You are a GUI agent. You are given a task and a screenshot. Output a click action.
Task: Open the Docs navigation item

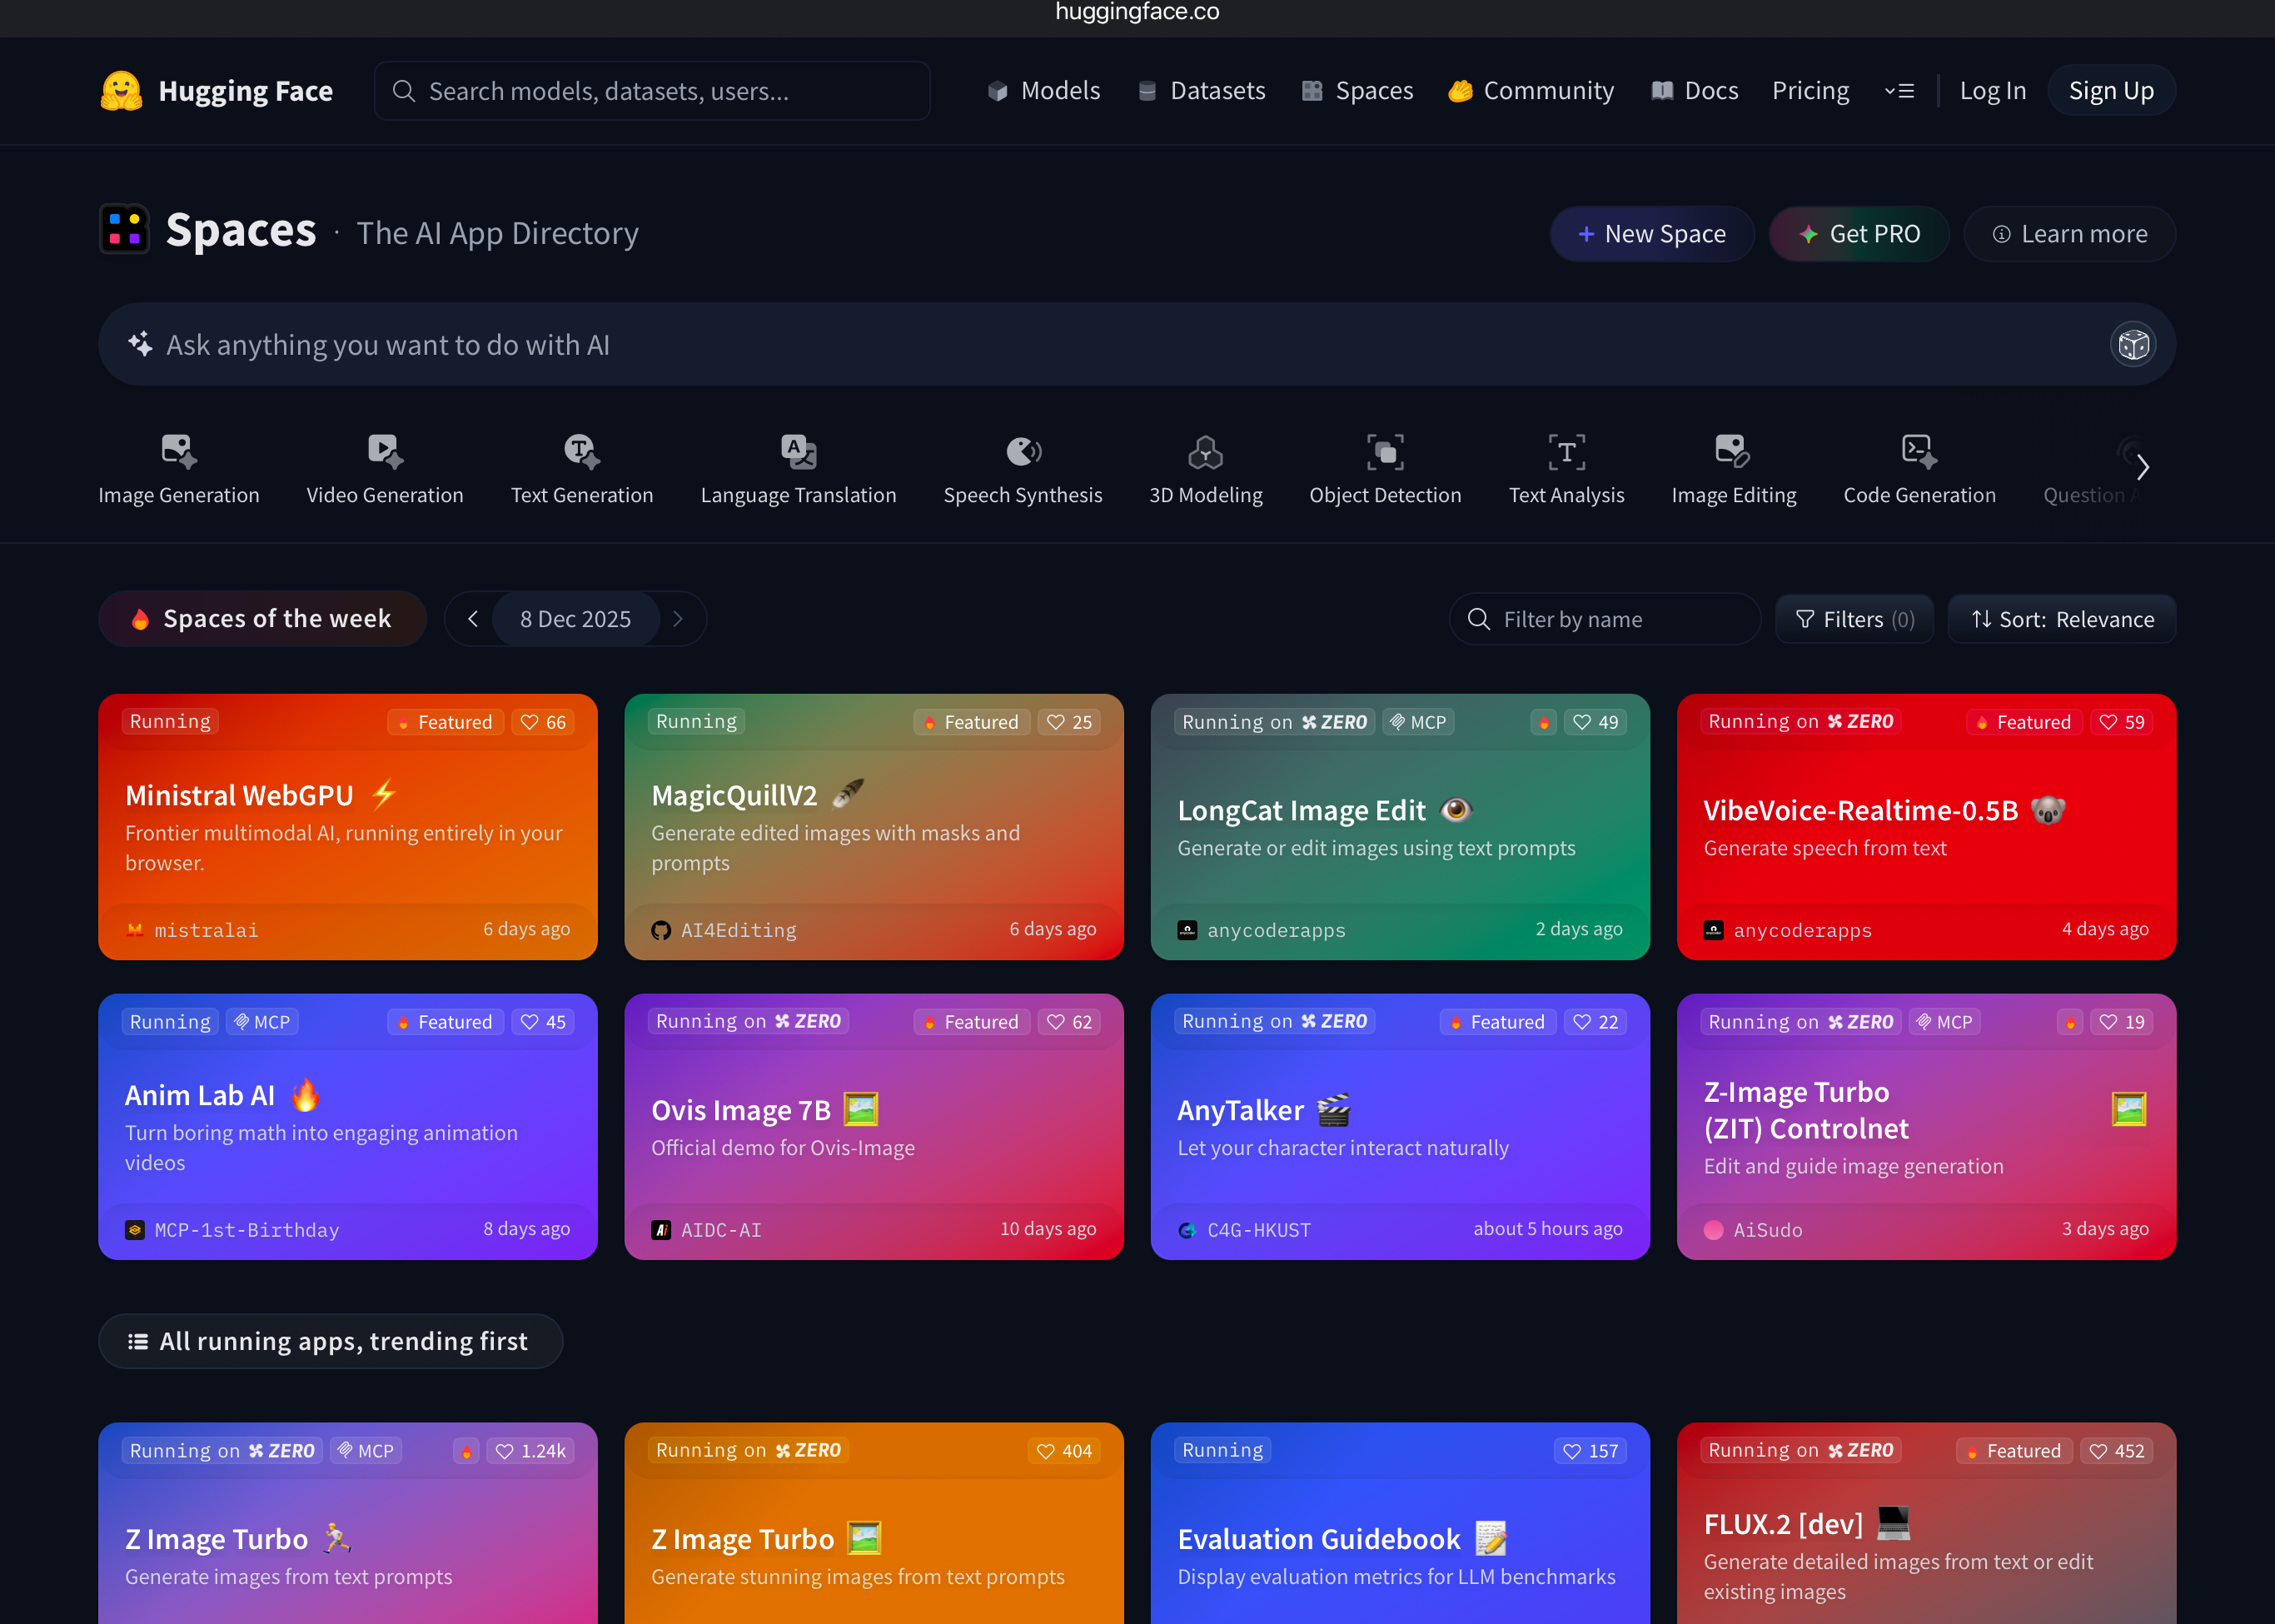(1694, 91)
